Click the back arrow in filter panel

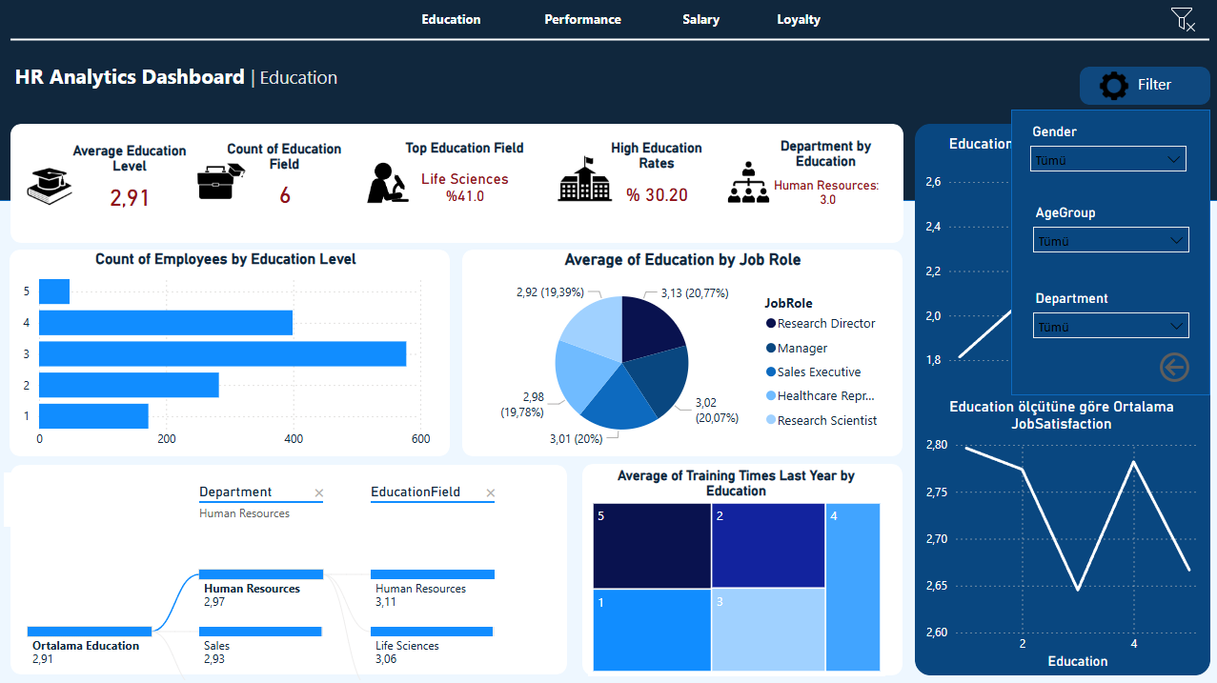click(x=1174, y=367)
